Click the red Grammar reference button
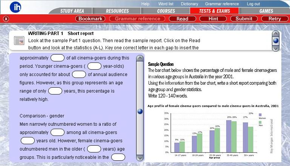The width and height of the screenshot is (290, 166). point(137,19)
